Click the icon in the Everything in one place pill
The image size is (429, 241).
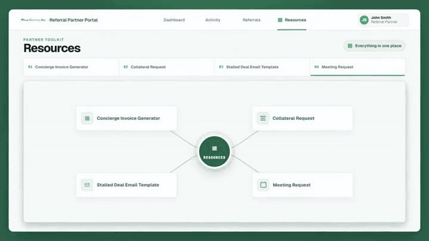click(x=350, y=46)
